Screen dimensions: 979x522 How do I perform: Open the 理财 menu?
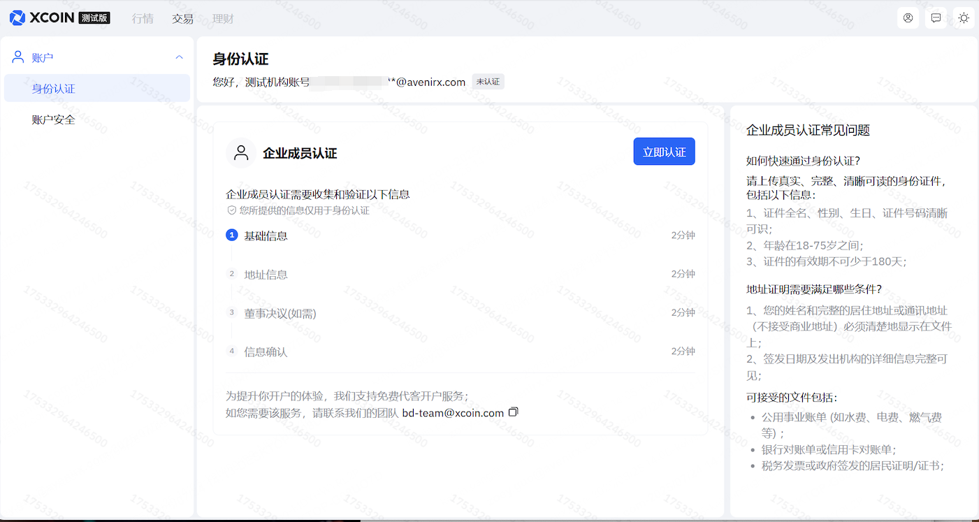(x=223, y=19)
